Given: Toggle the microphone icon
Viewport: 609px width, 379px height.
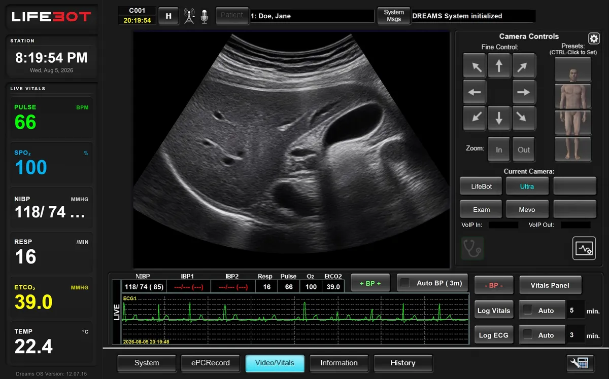Looking at the screenshot, I should point(204,16).
